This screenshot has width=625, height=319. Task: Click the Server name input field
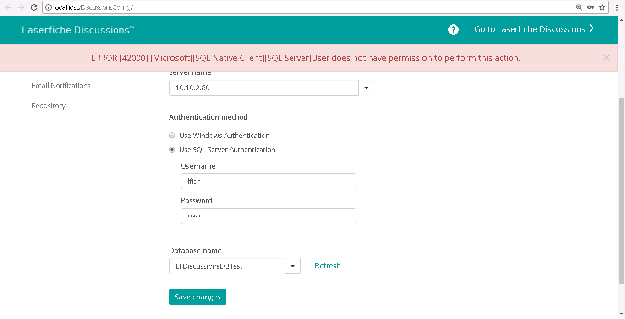[x=264, y=88]
